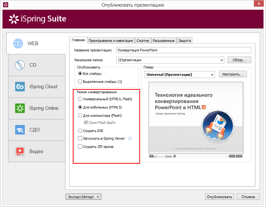Close the publish dialog window
266x207 pixels.
click(x=259, y=4)
